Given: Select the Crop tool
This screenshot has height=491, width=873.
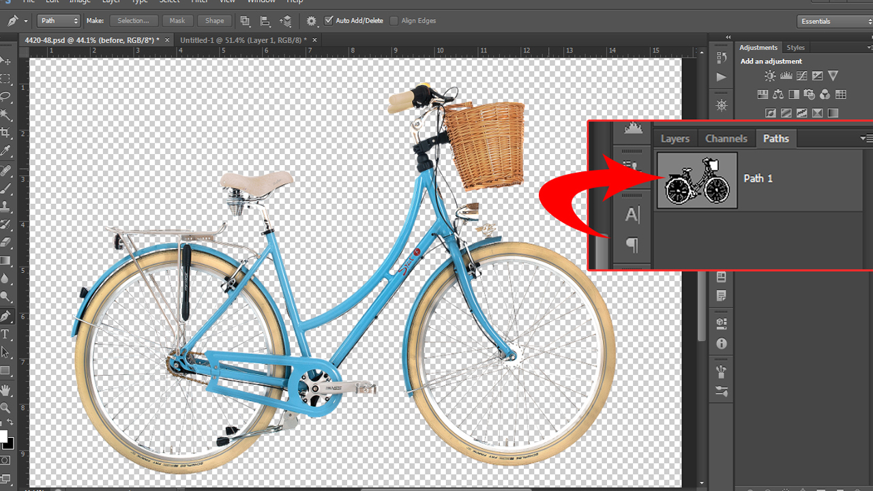Looking at the screenshot, I should 5,133.
